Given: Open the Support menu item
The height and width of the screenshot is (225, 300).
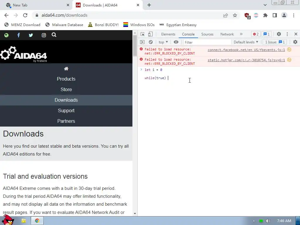Looking at the screenshot, I should (66, 110).
